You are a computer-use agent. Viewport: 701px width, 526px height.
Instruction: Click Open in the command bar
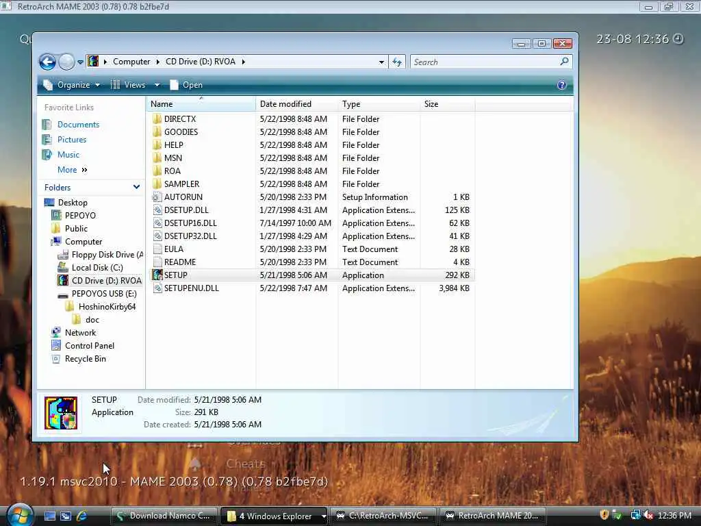[x=186, y=85]
